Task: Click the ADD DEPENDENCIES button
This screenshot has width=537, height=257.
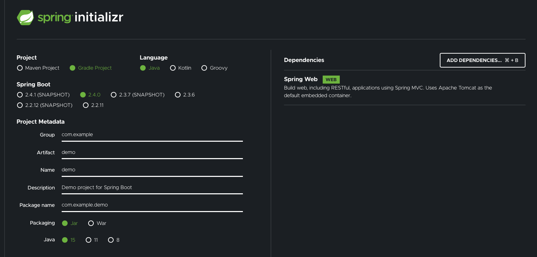Action: point(482,60)
